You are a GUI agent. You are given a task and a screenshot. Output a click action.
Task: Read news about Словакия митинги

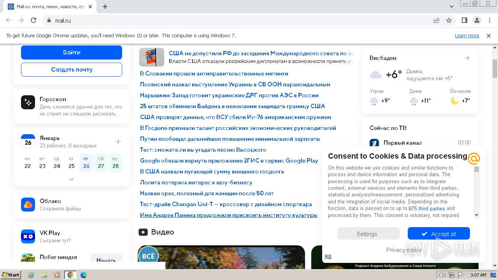214,73
